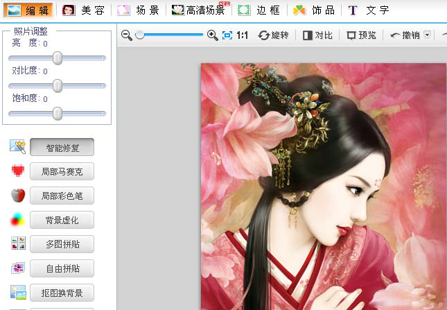Click the zoom in magnifier icon
Viewport: 447px width, 310px height.
[x=213, y=35]
